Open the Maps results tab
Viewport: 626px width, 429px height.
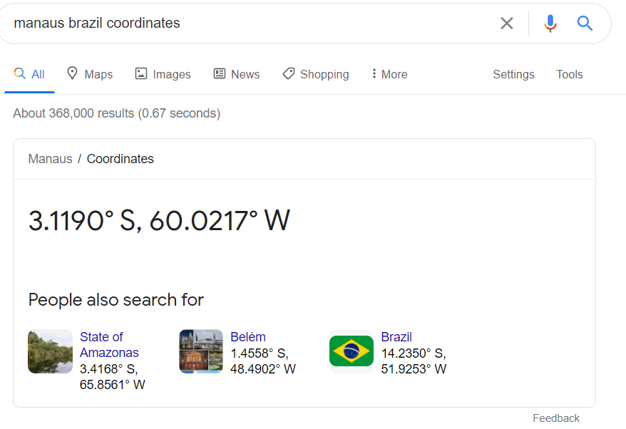pos(90,74)
